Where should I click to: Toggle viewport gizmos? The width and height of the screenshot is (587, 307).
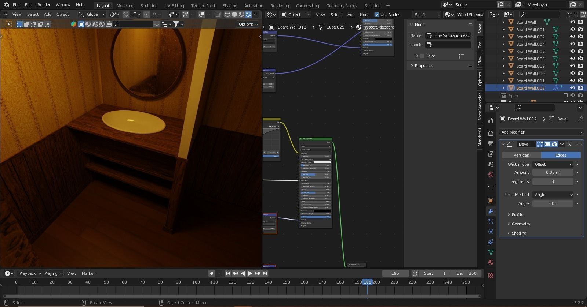click(x=185, y=14)
